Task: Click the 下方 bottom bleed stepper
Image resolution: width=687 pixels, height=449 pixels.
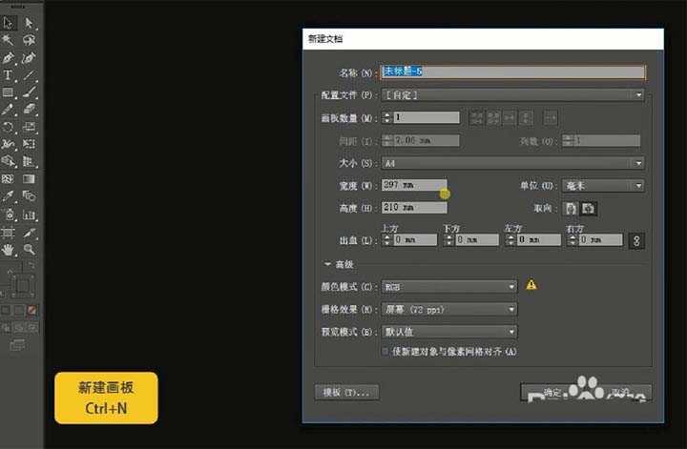Action: tap(448, 240)
